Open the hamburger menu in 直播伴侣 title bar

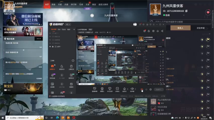[x=154, y=25]
